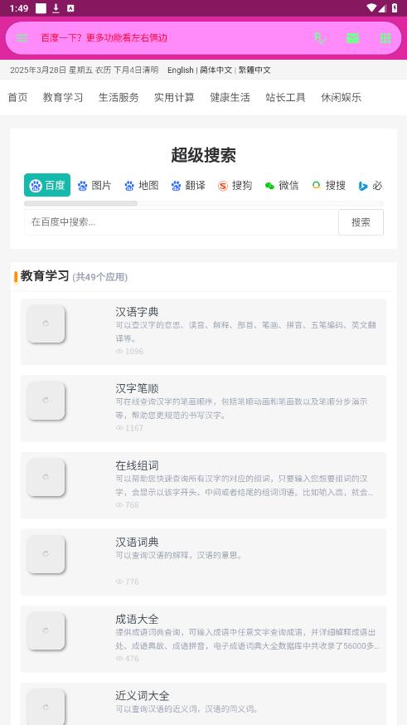Select 微信 WeChat search option
This screenshot has height=725, width=407.
click(282, 186)
